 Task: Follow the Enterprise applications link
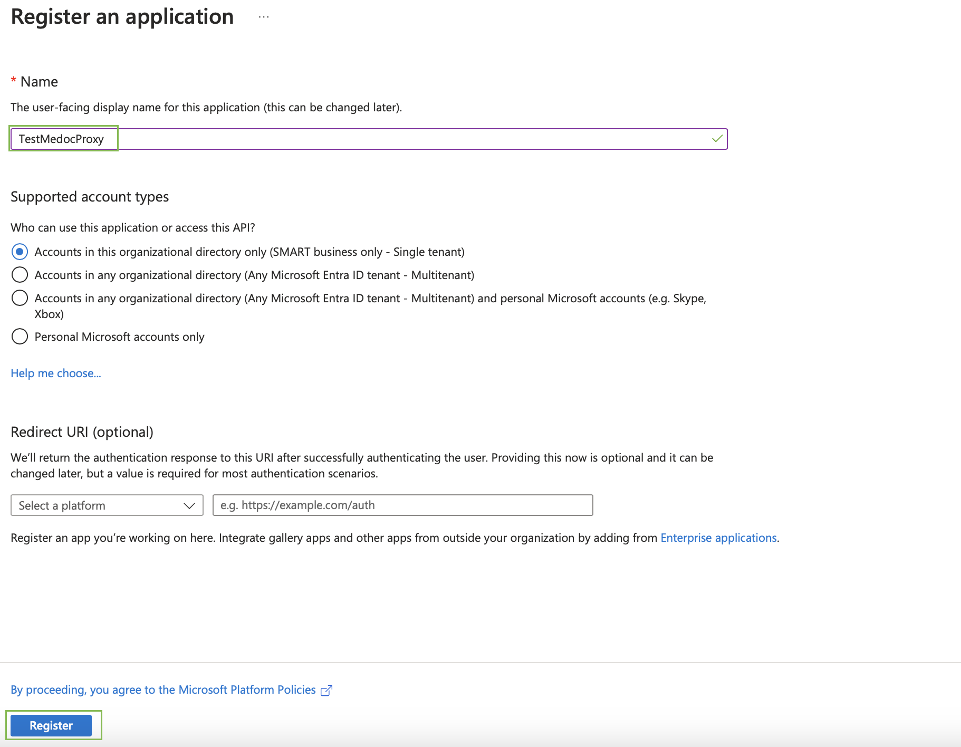pos(718,538)
